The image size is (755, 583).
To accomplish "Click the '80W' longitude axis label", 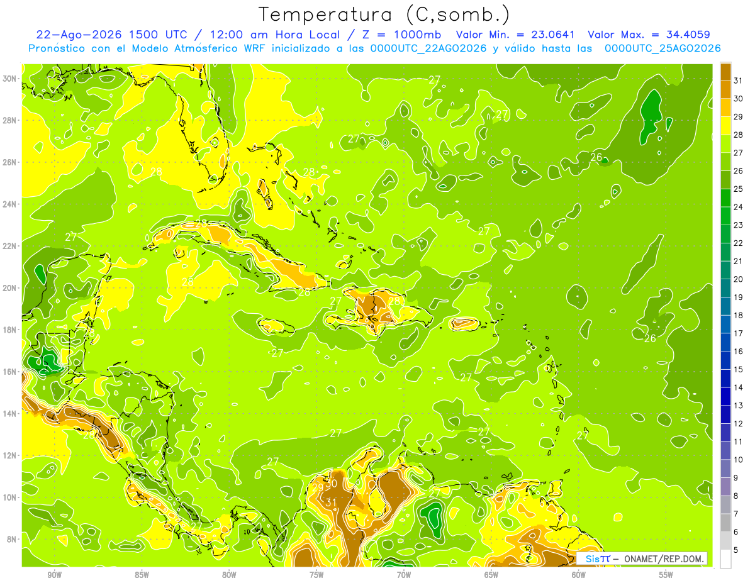I will click(x=229, y=575).
